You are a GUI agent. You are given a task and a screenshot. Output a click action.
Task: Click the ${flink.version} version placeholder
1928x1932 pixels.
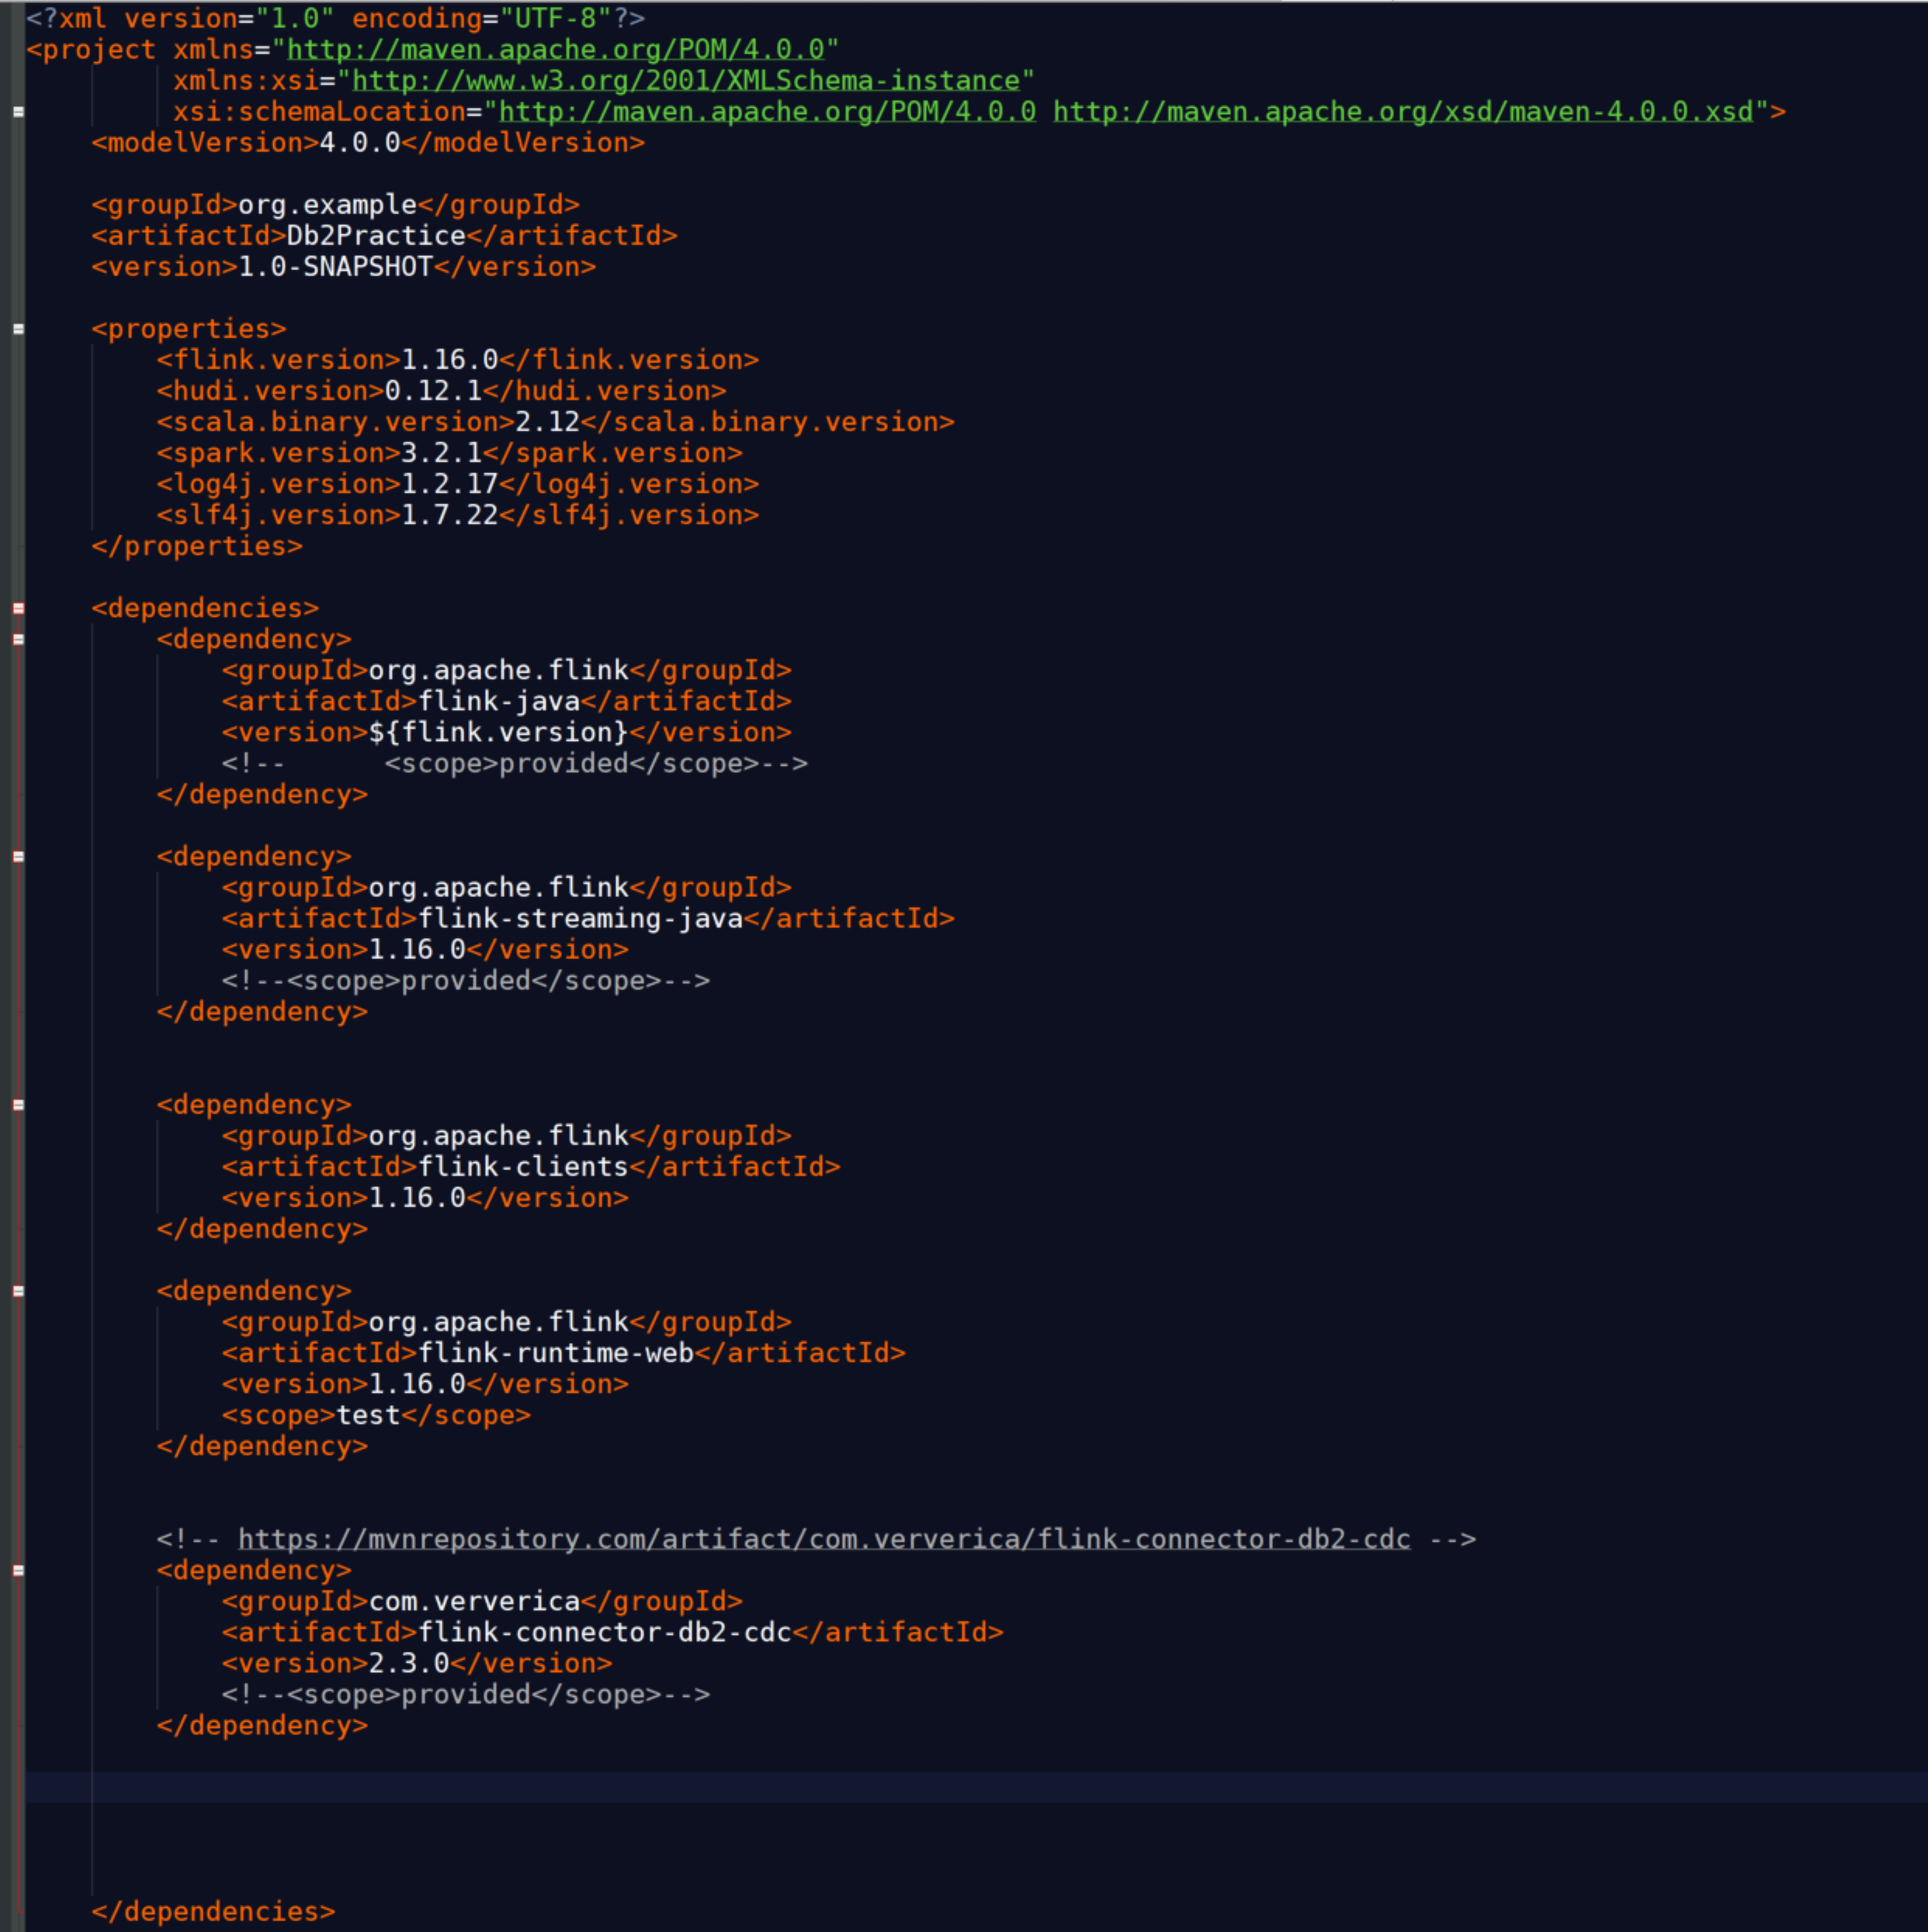pyautogui.click(x=498, y=732)
